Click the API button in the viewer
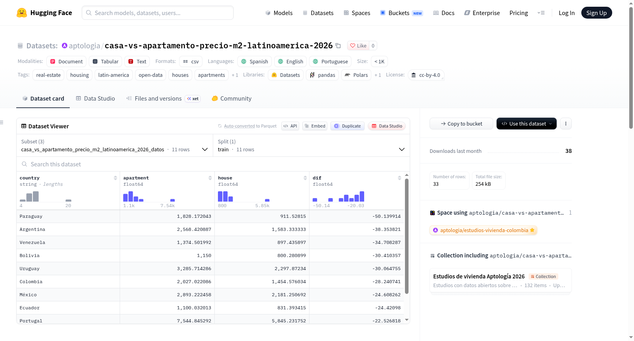Screen dimensions: 634x341 (290, 126)
